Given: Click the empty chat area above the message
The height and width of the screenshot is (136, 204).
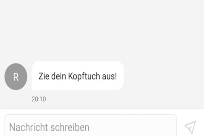Looking at the screenshot, I should pos(102,30).
